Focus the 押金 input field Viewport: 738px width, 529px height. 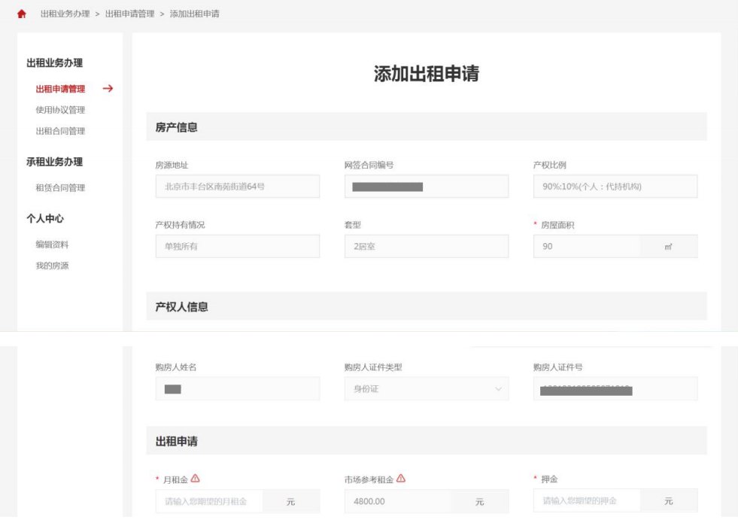587,500
